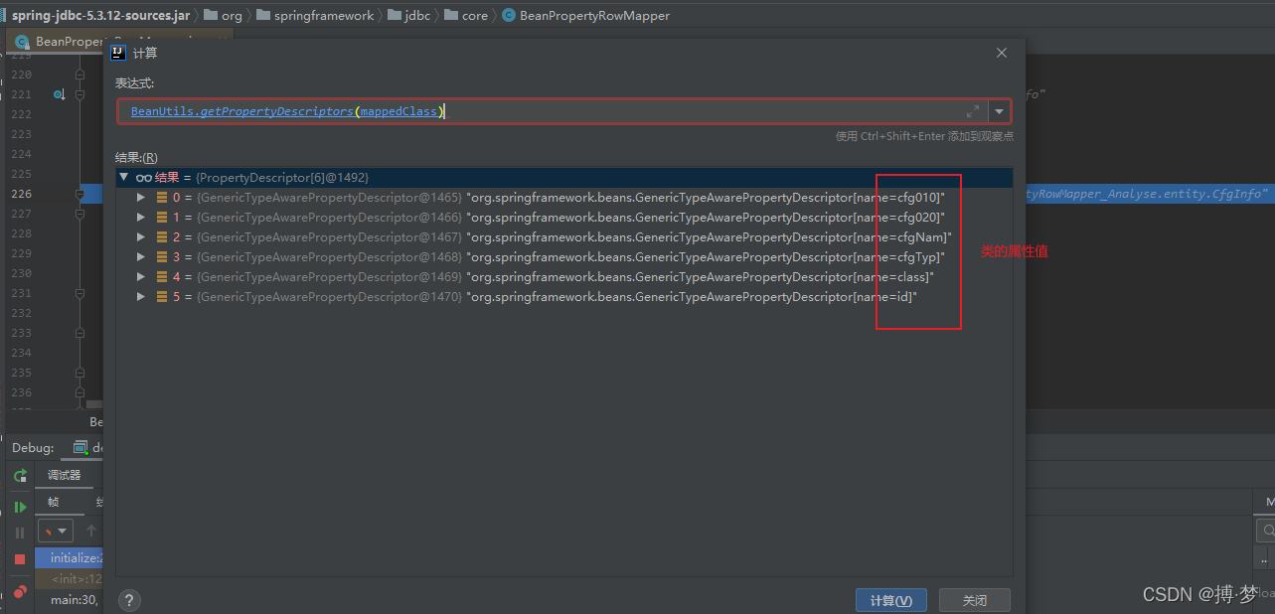Select the 帧 frames tab
The height and width of the screenshot is (614, 1275).
click(x=53, y=502)
